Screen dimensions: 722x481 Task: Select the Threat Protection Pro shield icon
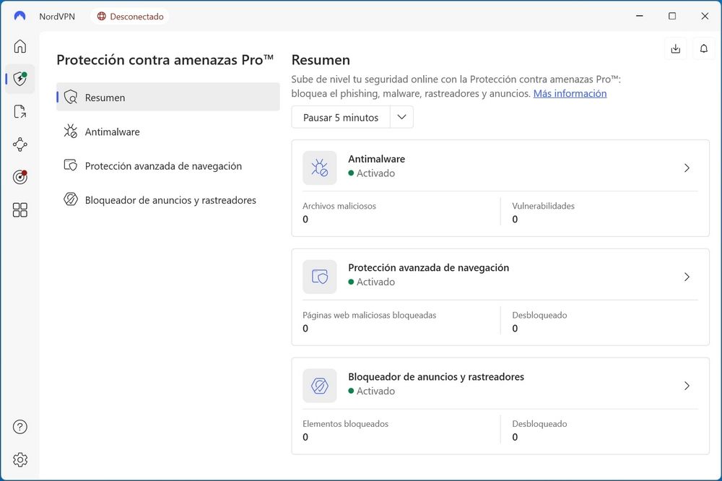pos(19,79)
